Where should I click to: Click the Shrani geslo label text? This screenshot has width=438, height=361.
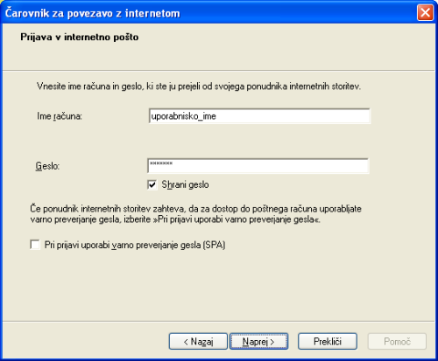[x=185, y=184]
